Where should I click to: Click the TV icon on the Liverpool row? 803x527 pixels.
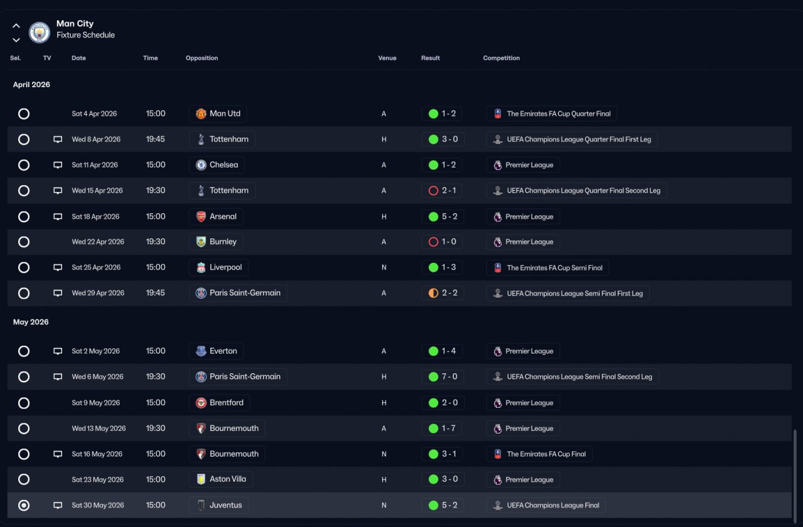pyautogui.click(x=58, y=267)
